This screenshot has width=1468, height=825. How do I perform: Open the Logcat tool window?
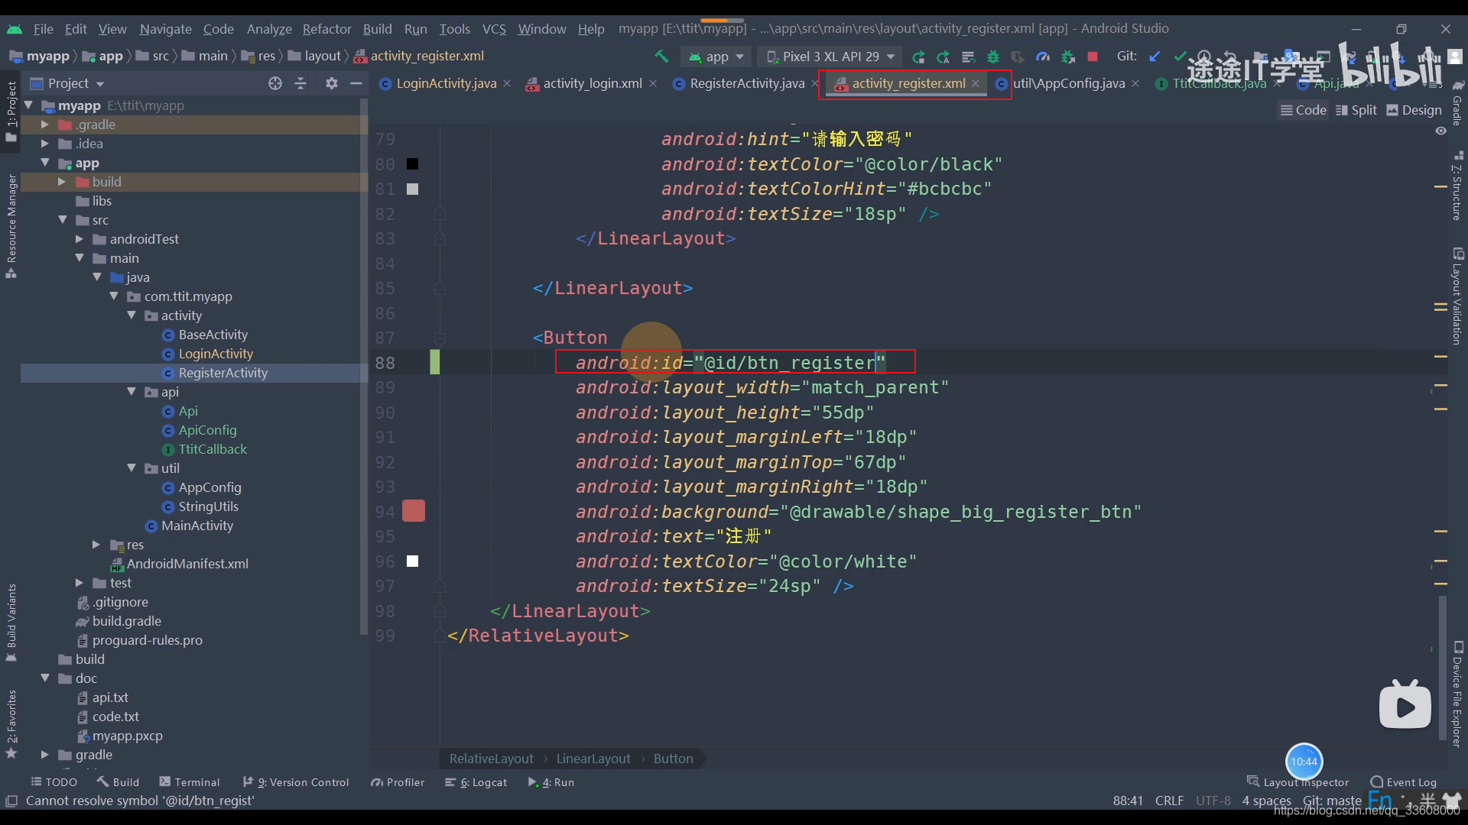pos(476,782)
